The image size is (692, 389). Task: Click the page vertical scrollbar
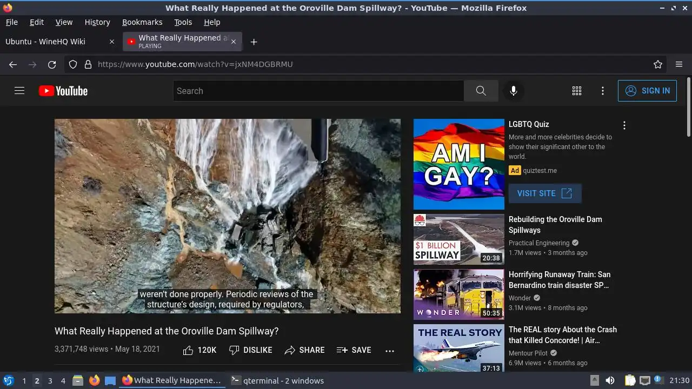(x=688, y=108)
